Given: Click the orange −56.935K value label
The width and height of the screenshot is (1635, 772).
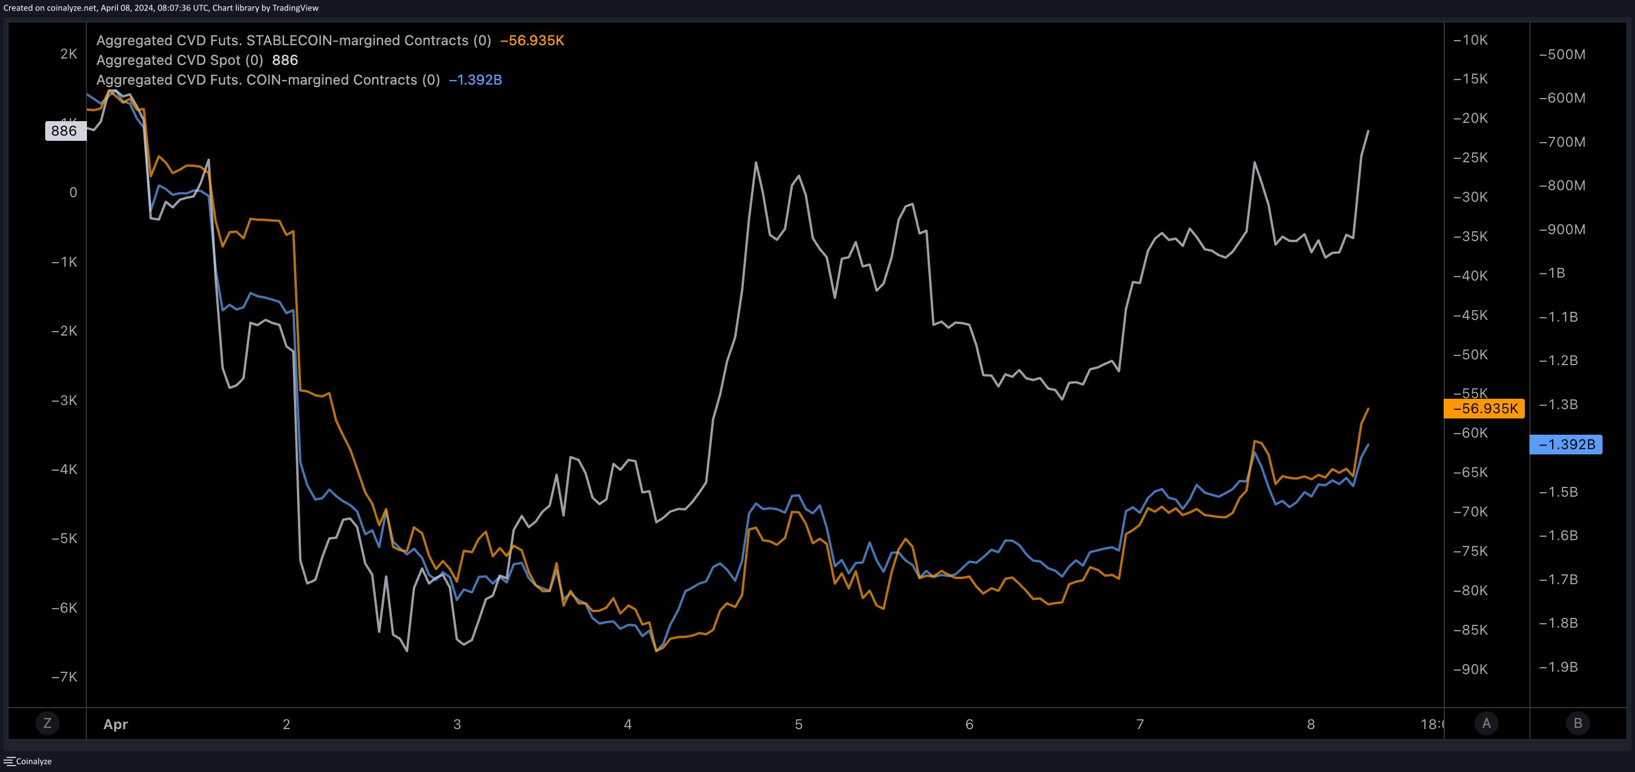Looking at the screenshot, I should pos(1484,409).
